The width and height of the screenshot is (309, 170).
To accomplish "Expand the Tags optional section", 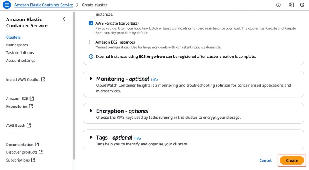I will [x=91, y=137].
